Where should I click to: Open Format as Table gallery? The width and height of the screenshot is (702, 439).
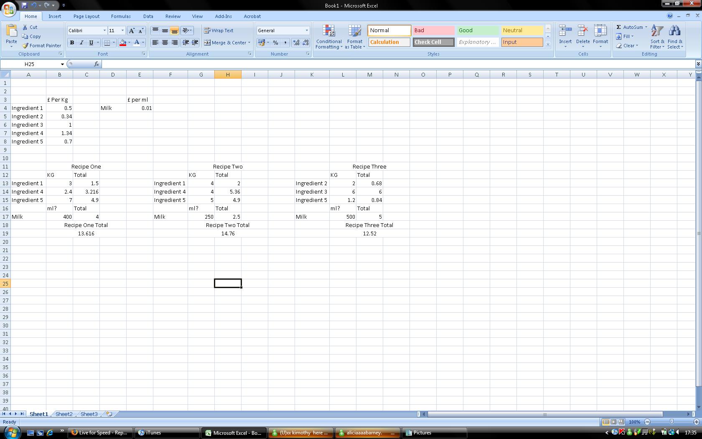pyautogui.click(x=355, y=37)
